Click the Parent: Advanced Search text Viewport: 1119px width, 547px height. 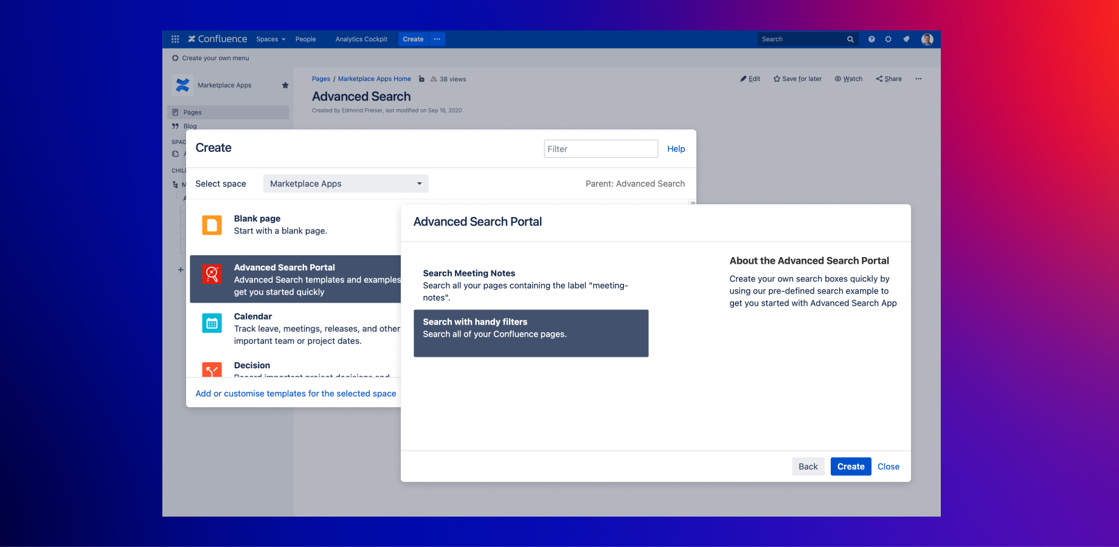click(x=635, y=184)
